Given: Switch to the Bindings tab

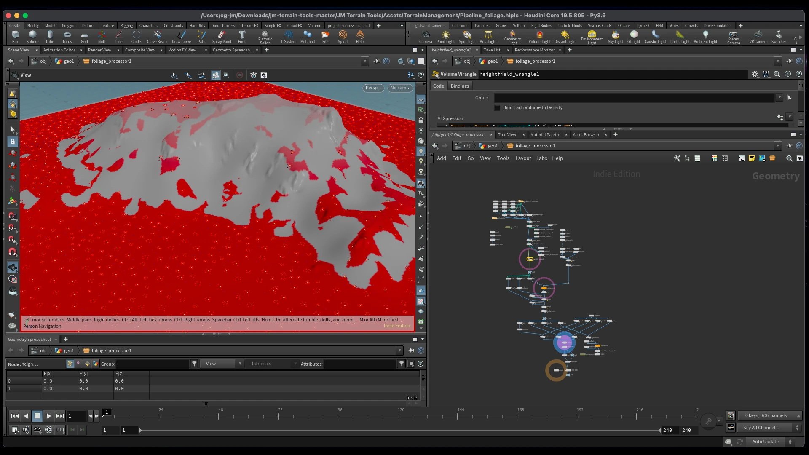Looking at the screenshot, I should (460, 86).
